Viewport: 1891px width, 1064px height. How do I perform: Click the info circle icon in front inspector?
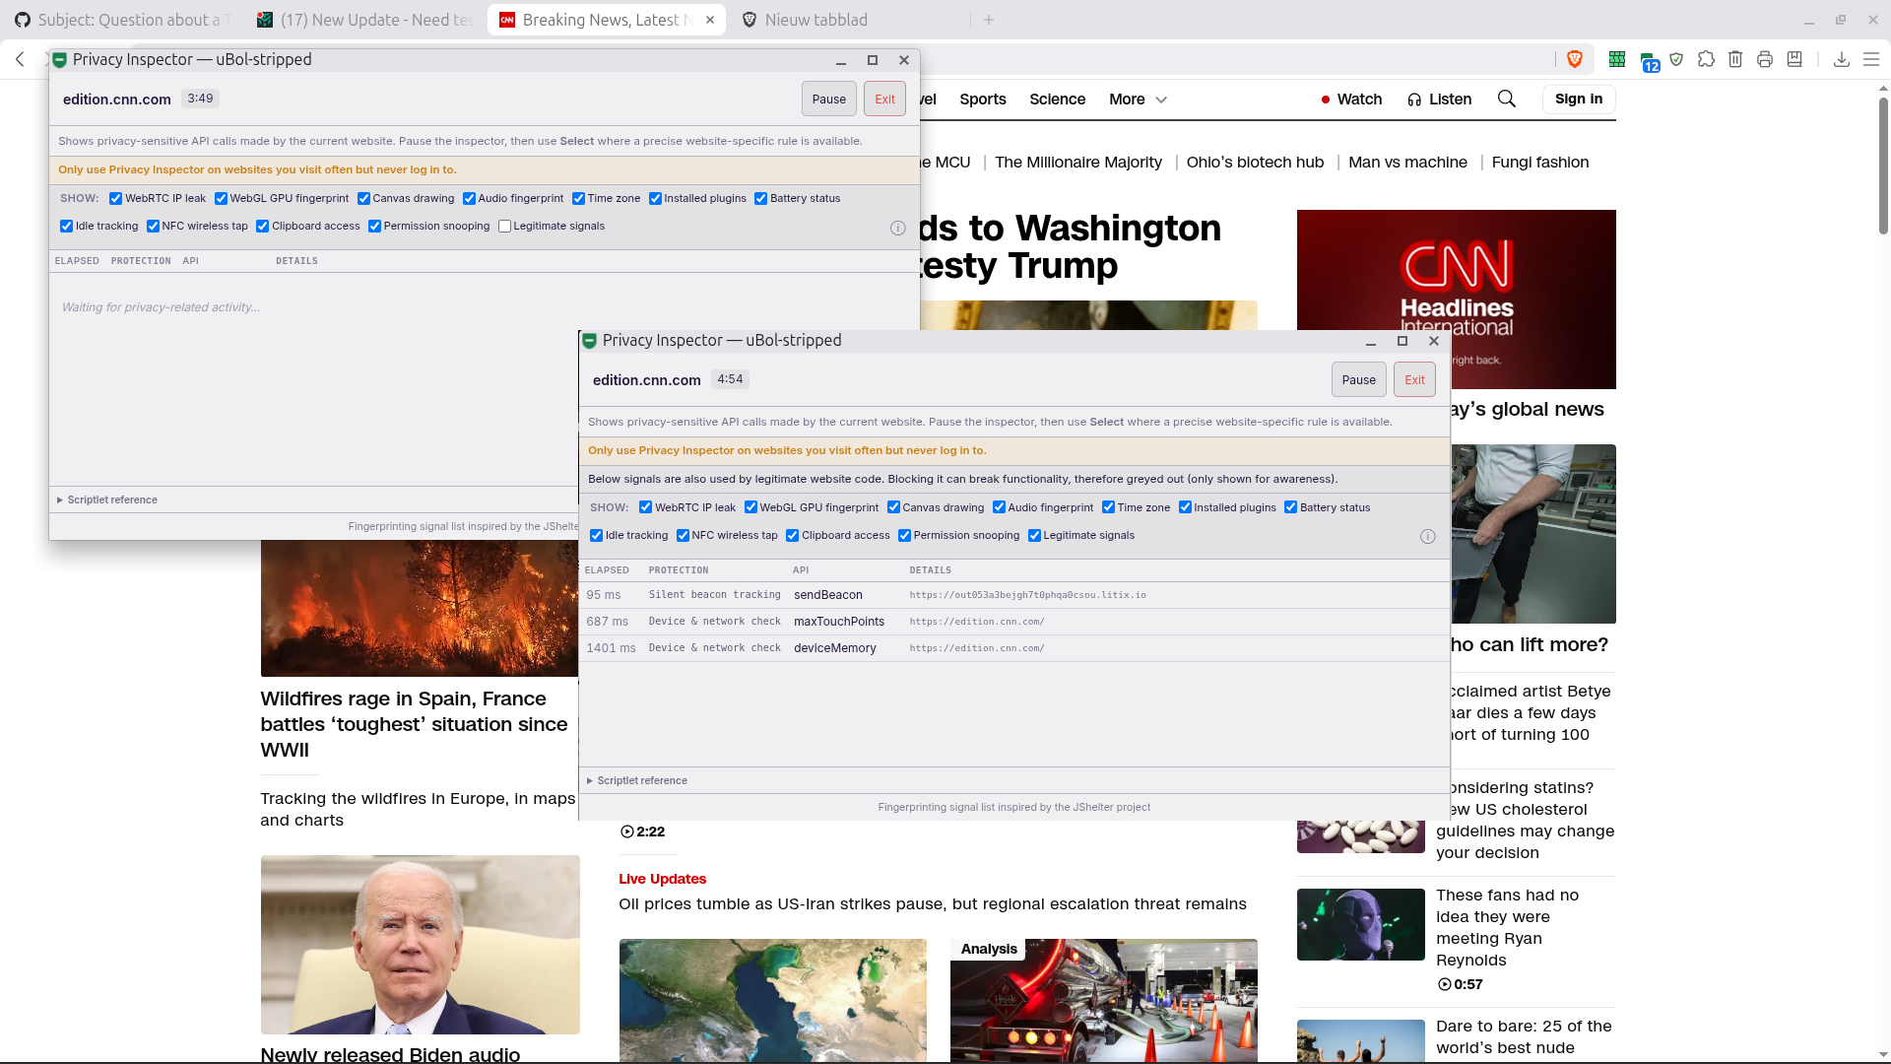click(1427, 536)
